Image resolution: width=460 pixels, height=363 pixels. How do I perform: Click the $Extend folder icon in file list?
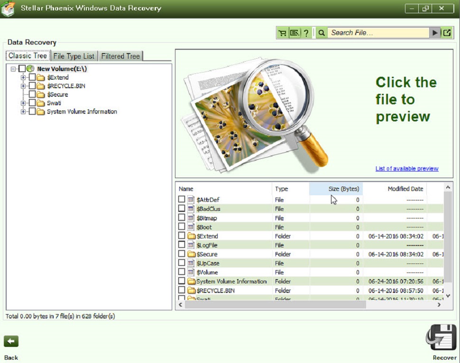[x=191, y=236]
